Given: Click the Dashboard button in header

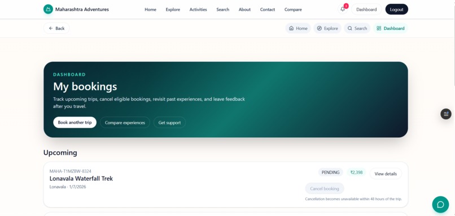Looking at the screenshot, I should (x=366, y=9).
